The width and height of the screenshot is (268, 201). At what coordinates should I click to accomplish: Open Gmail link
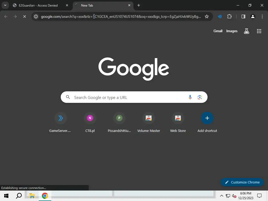218,31
